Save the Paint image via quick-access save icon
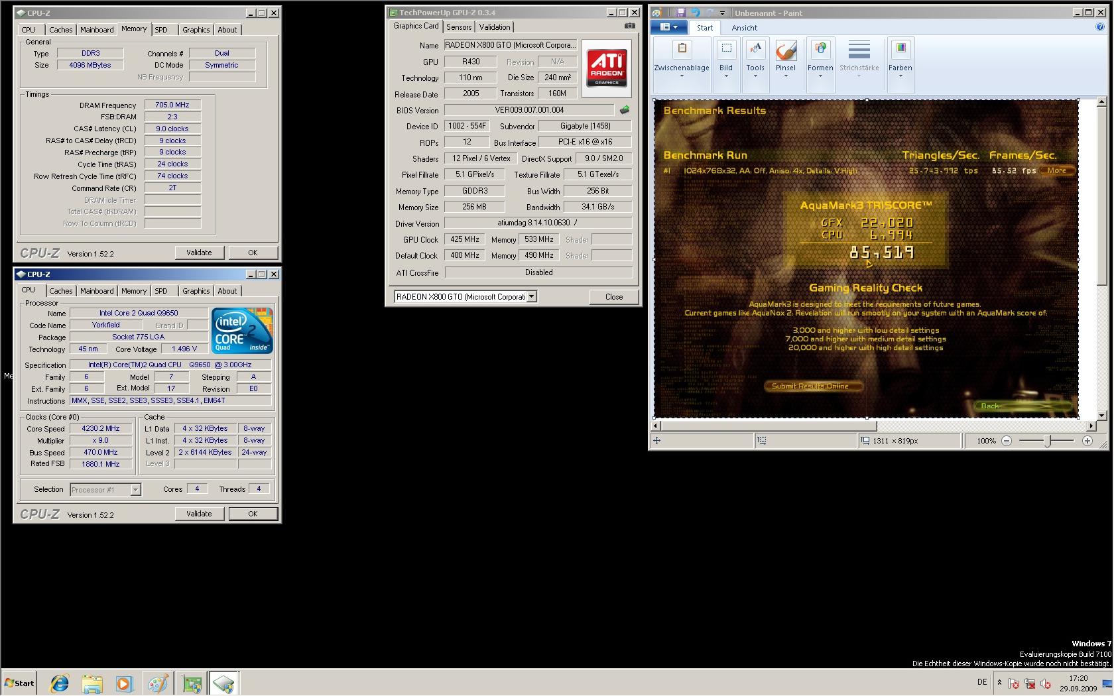Screen dimensions: 1114x696 [x=680, y=13]
